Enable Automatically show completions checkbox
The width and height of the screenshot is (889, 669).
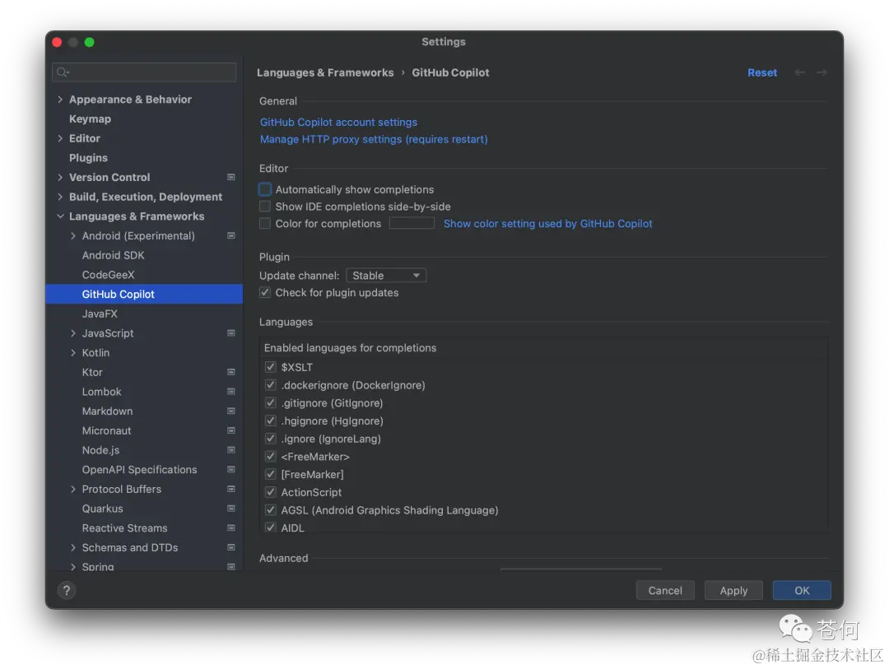click(265, 189)
